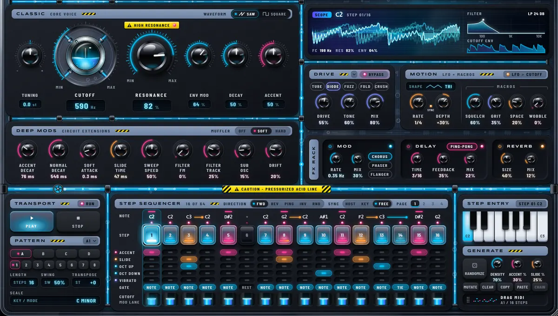The image size is (558, 316).
Task: Stop playback with the Stop button
Action: 78,222
